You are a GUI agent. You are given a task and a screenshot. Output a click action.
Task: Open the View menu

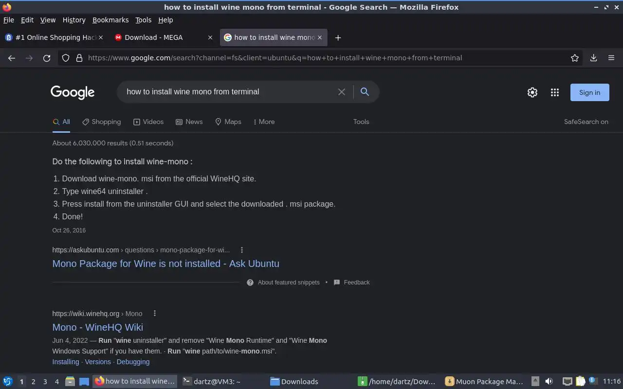click(x=48, y=20)
